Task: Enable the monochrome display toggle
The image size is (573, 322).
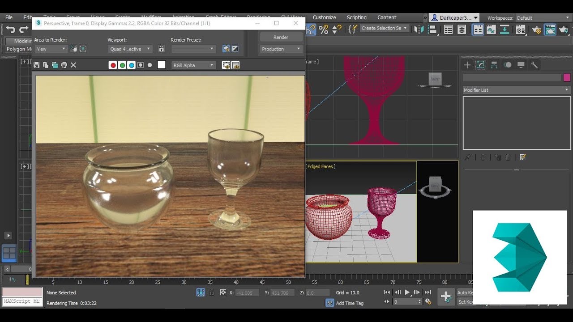Action: coord(150,65)
